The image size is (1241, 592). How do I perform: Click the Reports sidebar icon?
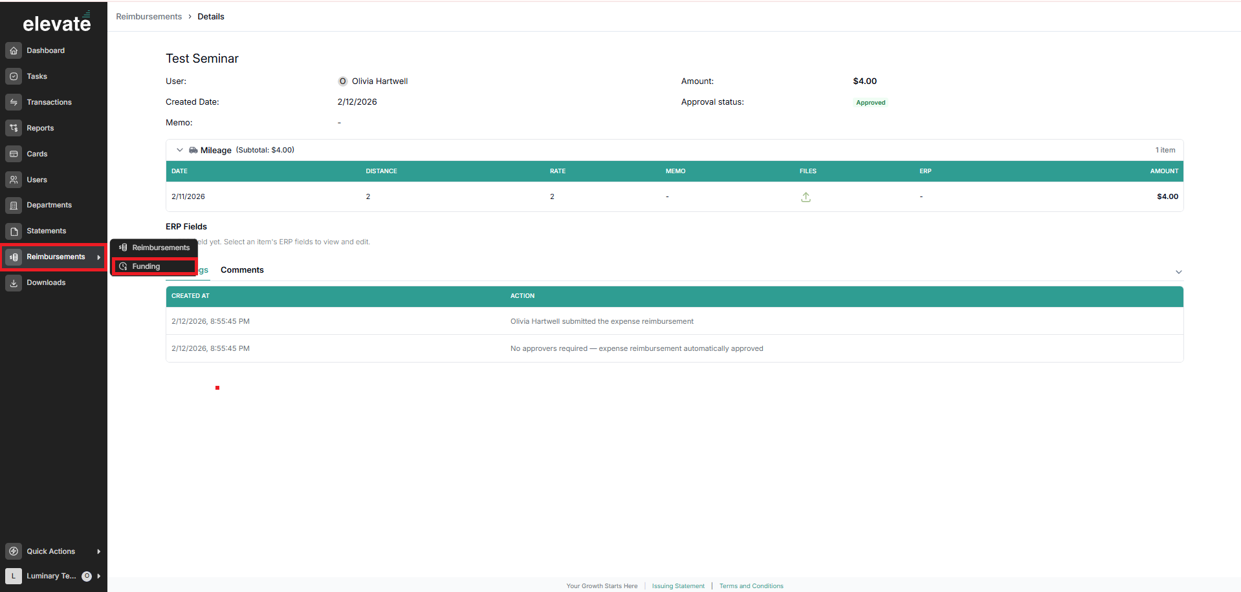click(14, 128)
